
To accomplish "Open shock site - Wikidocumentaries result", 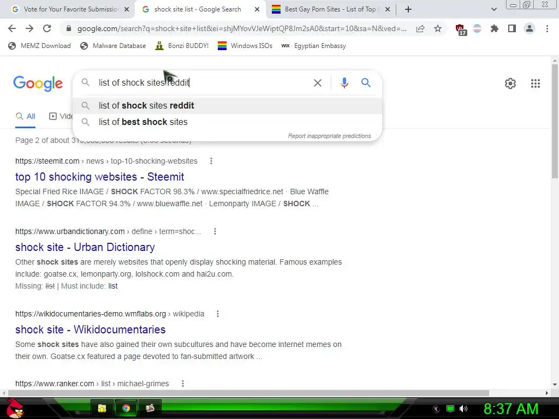I will (x=90, y=330).
